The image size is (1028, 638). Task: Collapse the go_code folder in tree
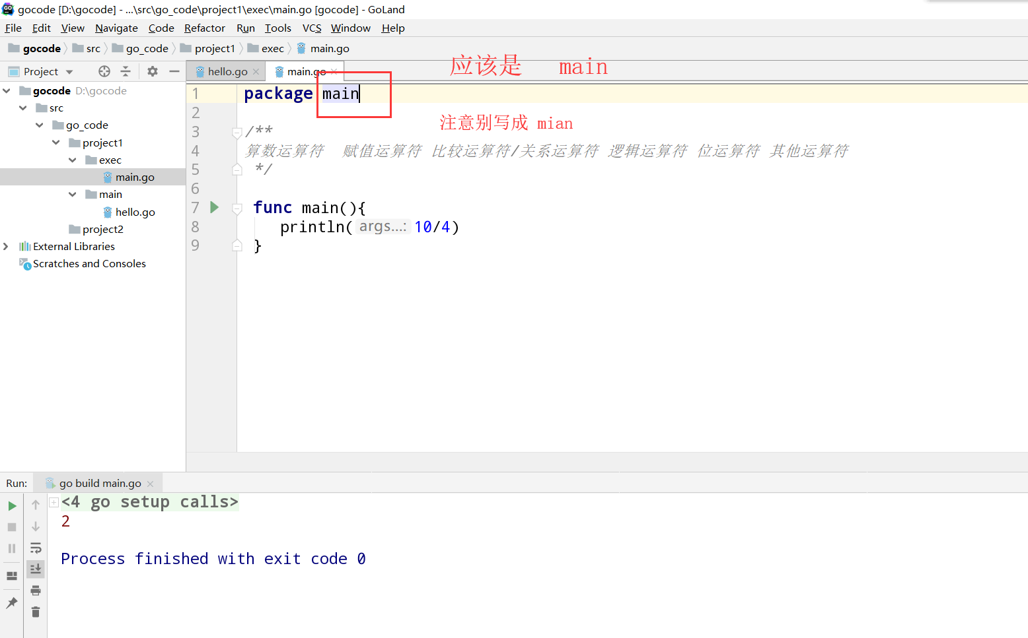(x=40, y=125)
